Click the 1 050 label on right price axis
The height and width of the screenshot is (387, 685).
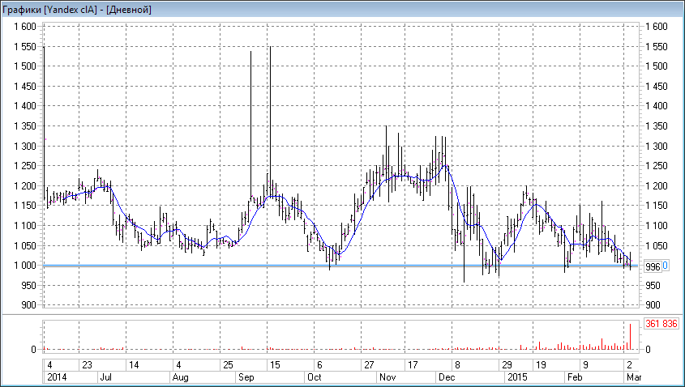(x=656, y=245)
